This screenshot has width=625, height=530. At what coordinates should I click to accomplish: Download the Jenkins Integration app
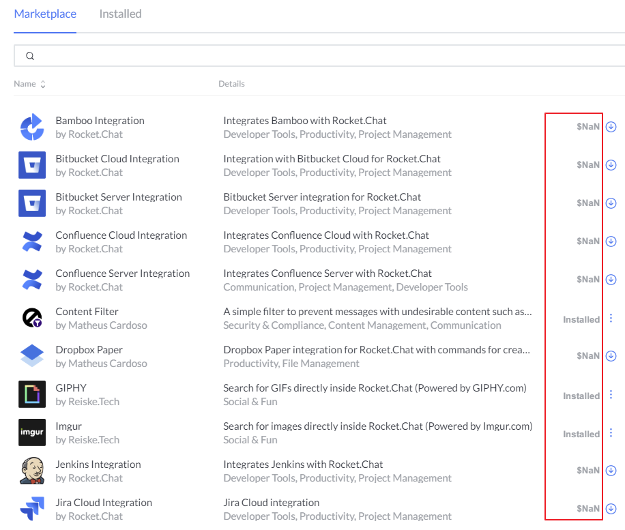coord(611,470)
